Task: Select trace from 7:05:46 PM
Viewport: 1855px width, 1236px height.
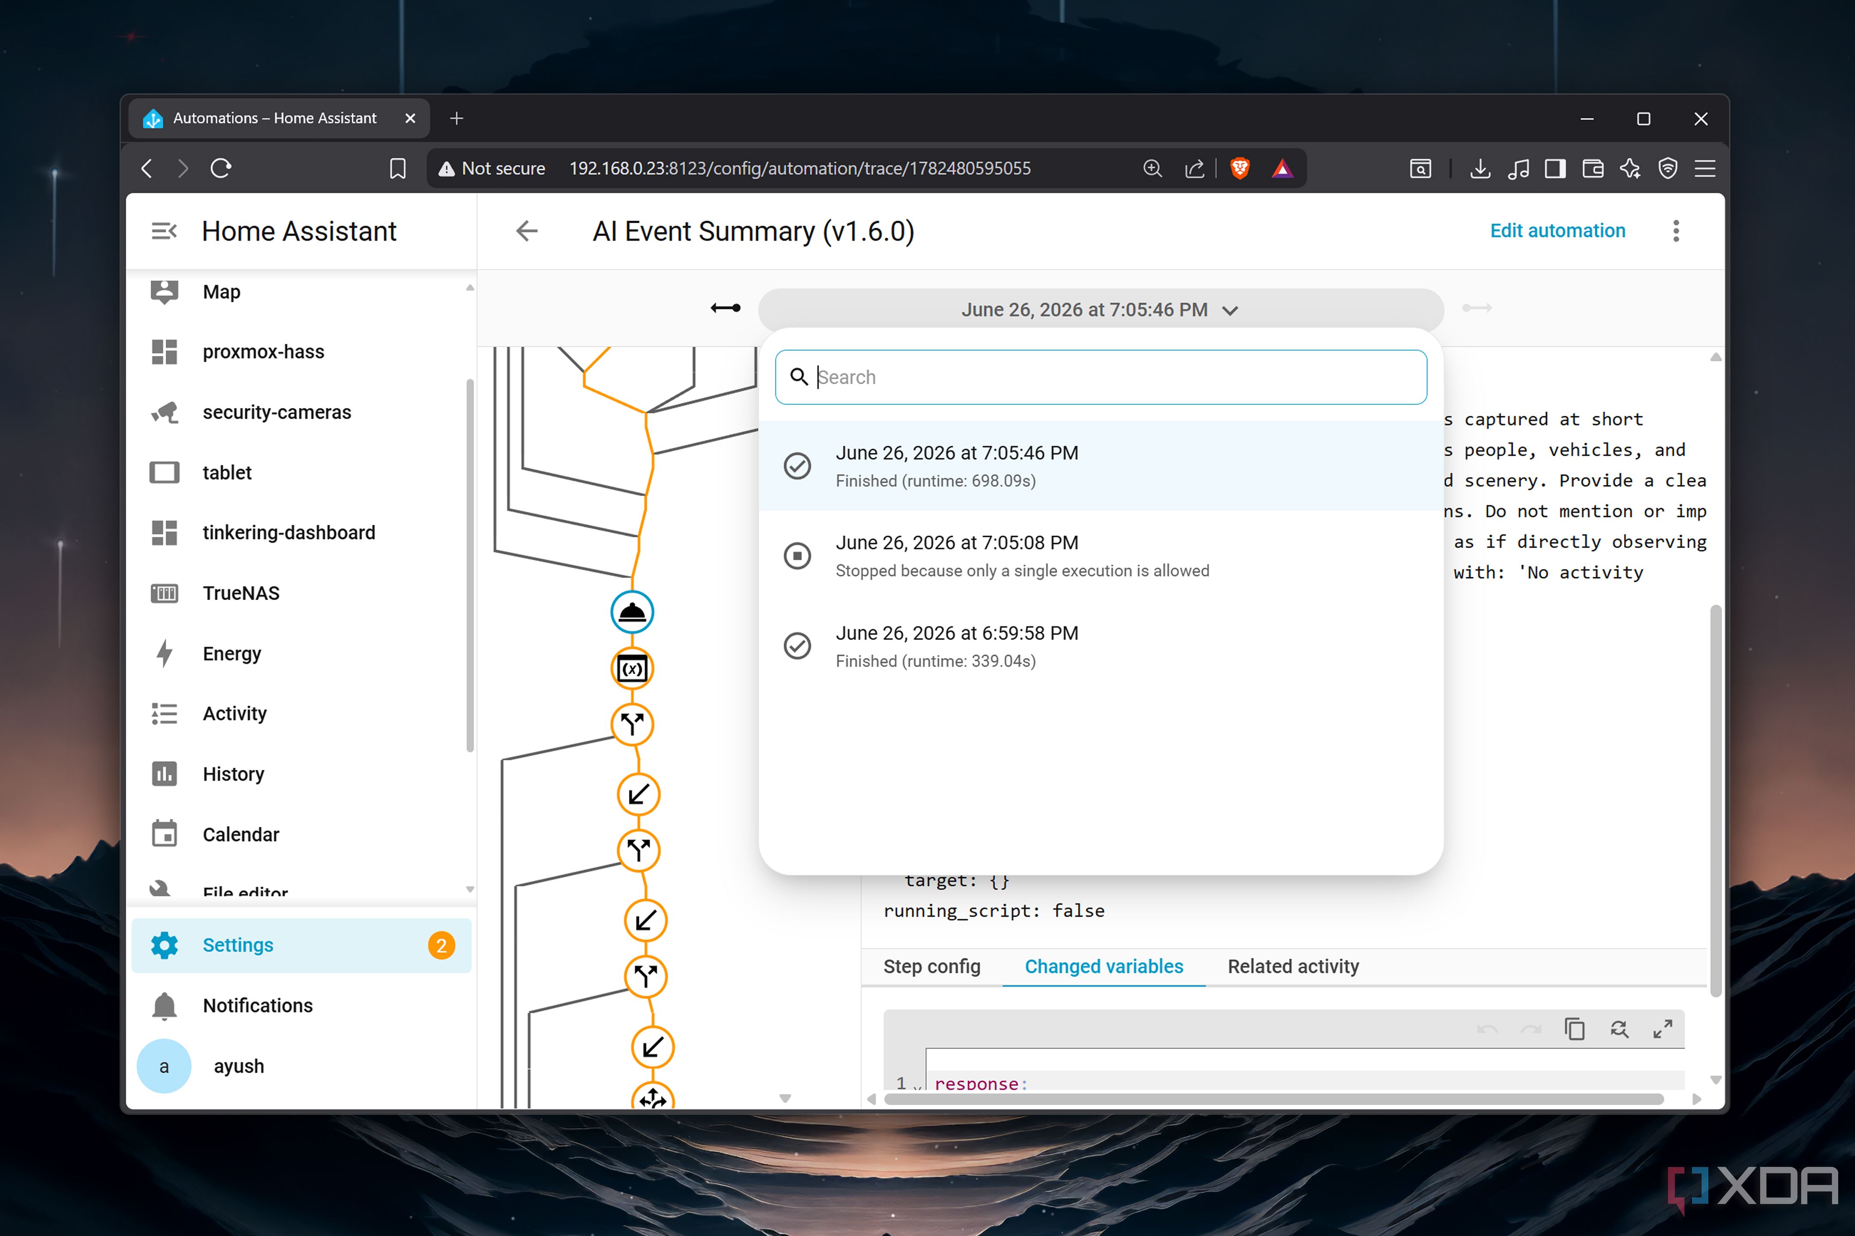Action: click(x=1100, y=466)
